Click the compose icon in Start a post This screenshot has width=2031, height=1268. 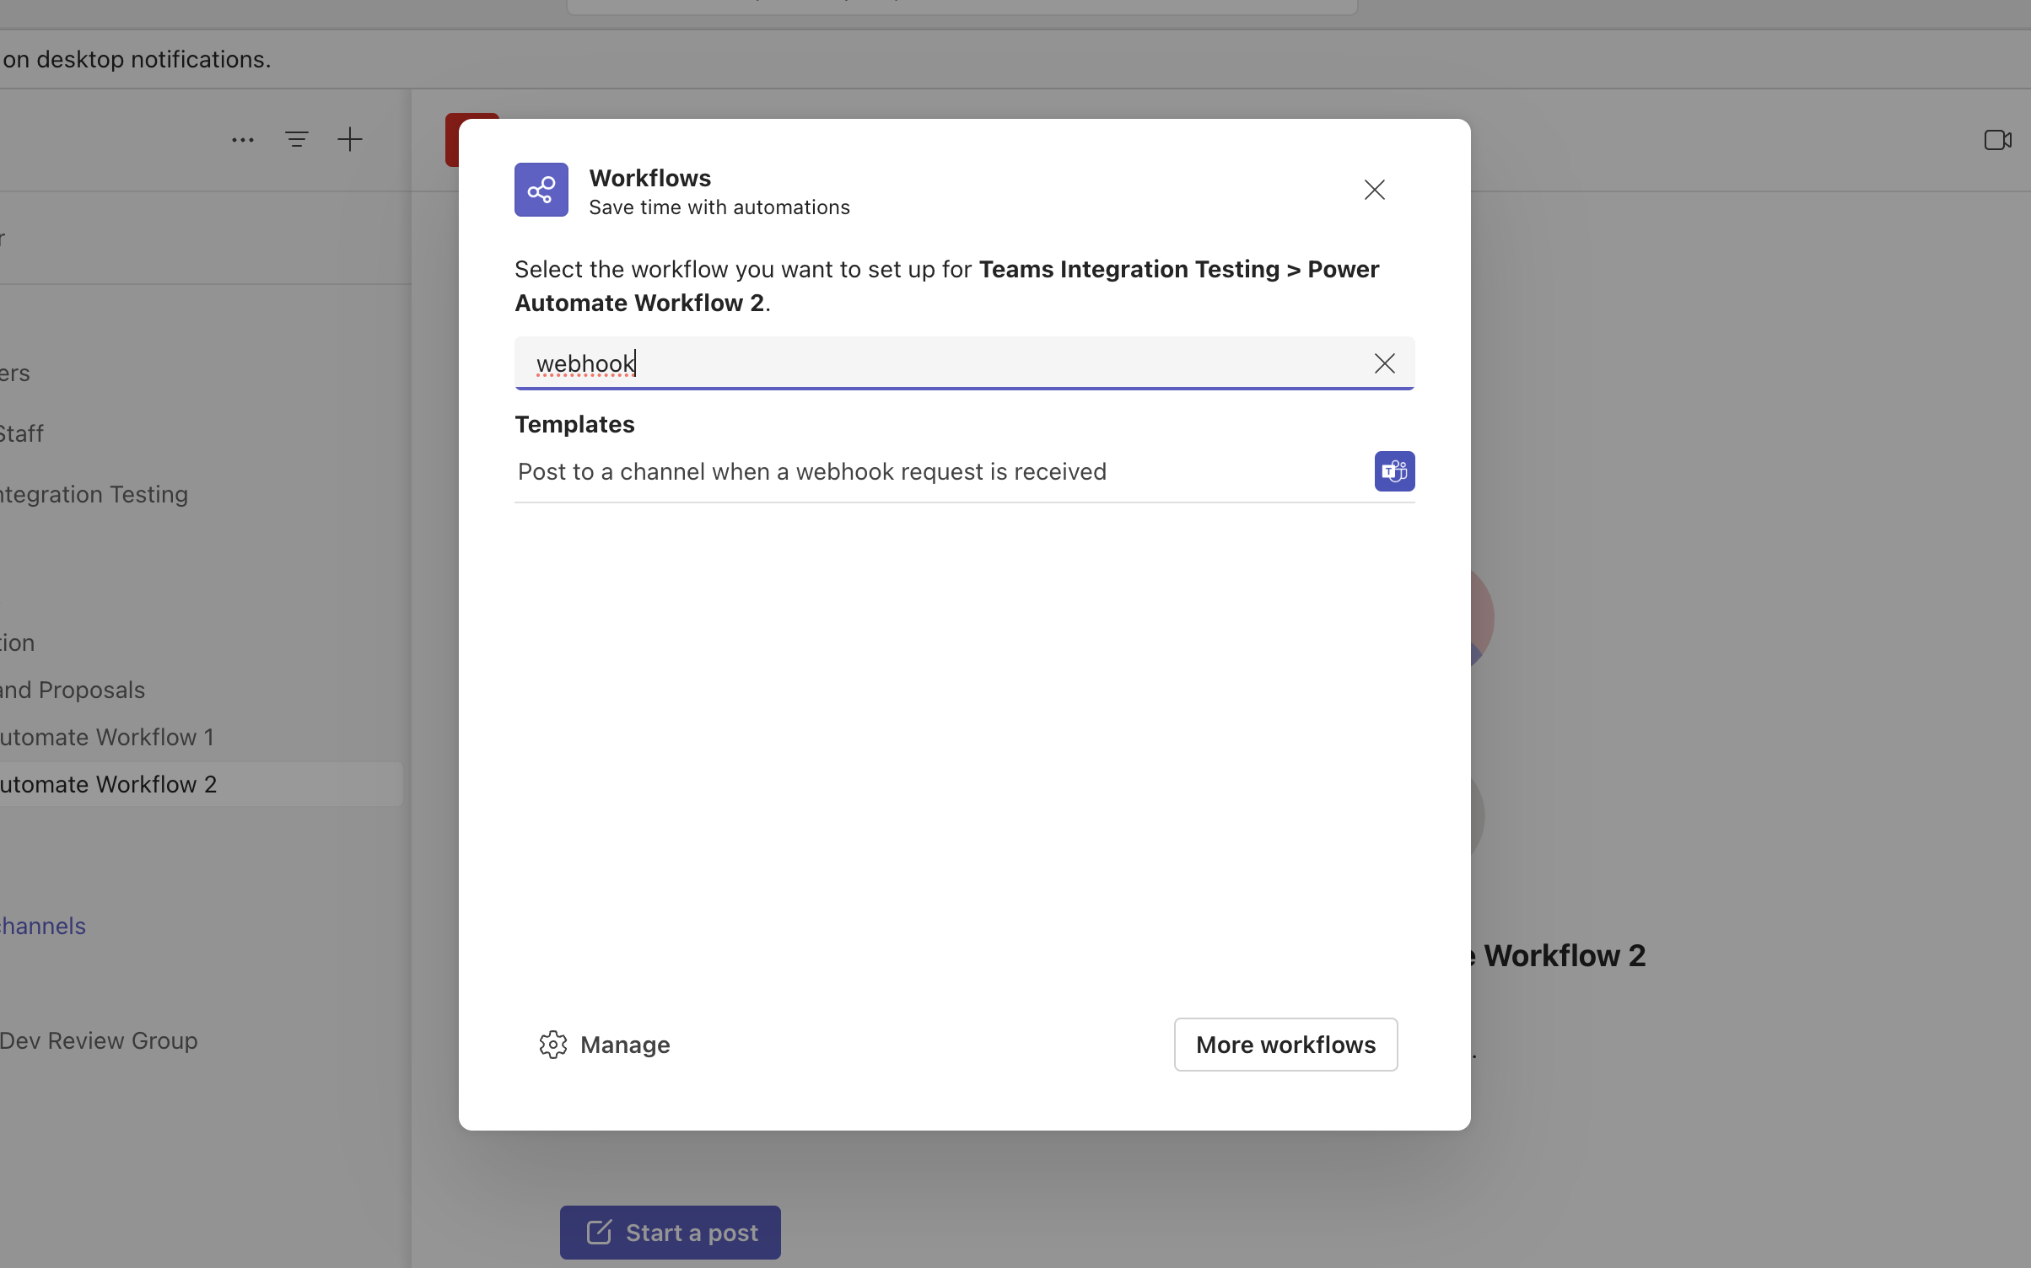point(599,1233)
